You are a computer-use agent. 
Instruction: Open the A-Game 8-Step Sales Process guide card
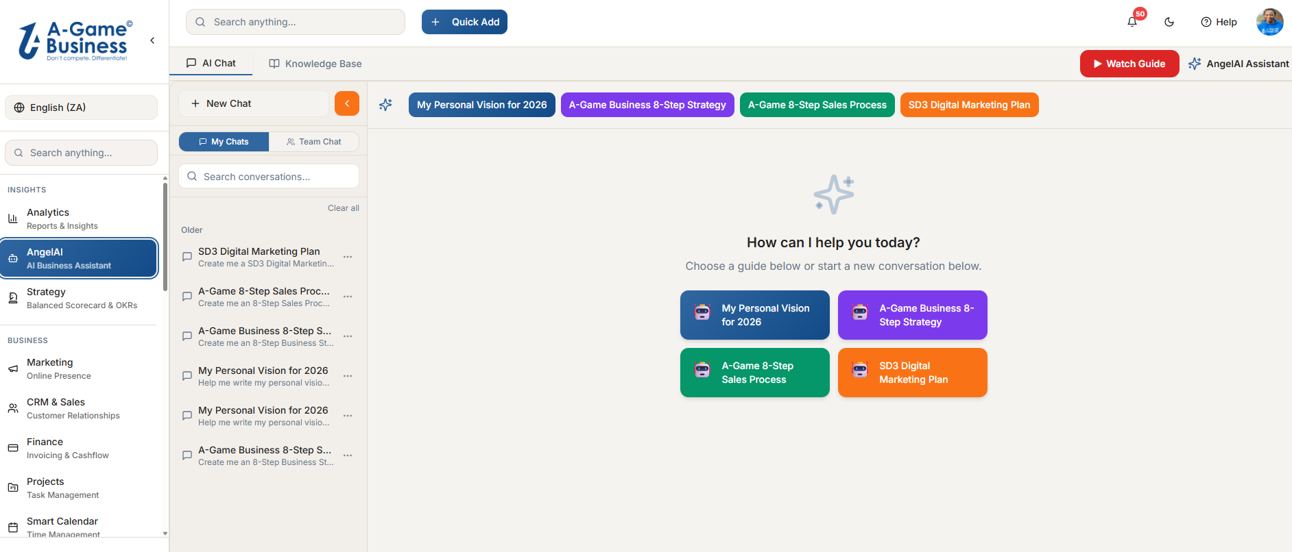755,373
